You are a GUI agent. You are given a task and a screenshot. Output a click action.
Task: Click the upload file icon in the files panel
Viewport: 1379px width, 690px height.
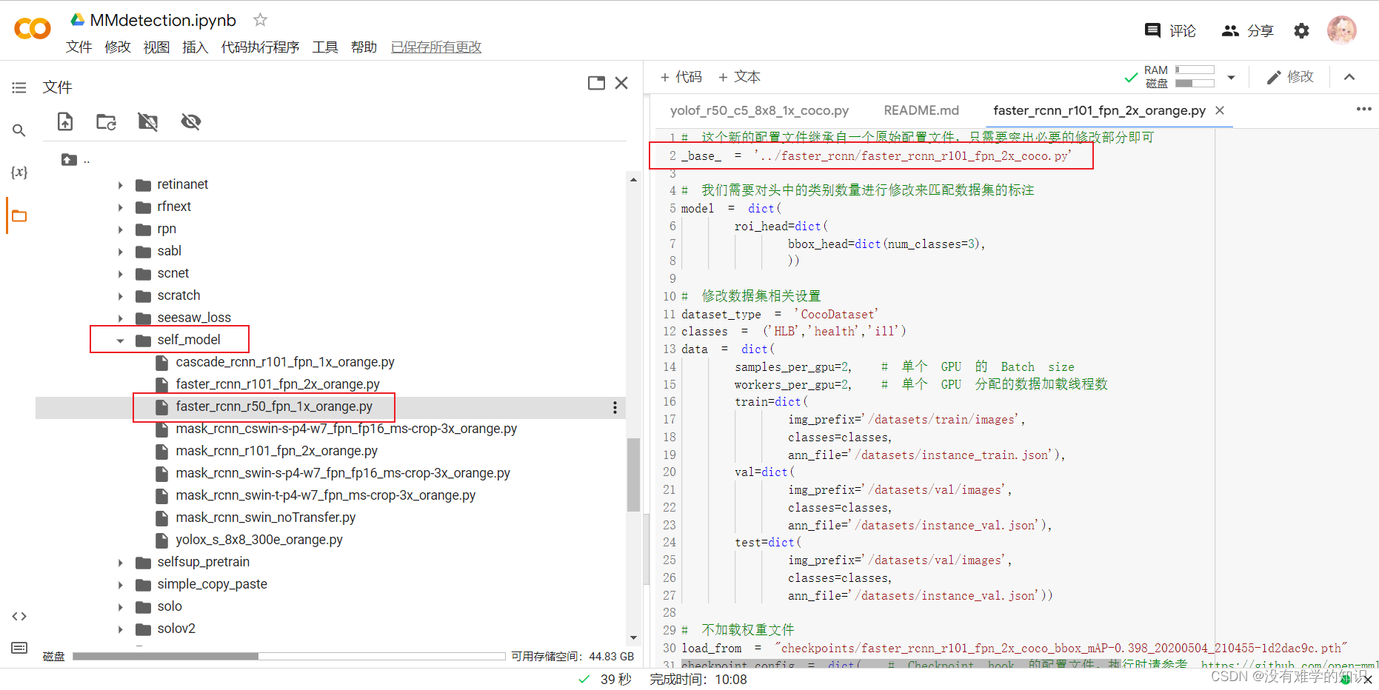[x=65, y=121]
